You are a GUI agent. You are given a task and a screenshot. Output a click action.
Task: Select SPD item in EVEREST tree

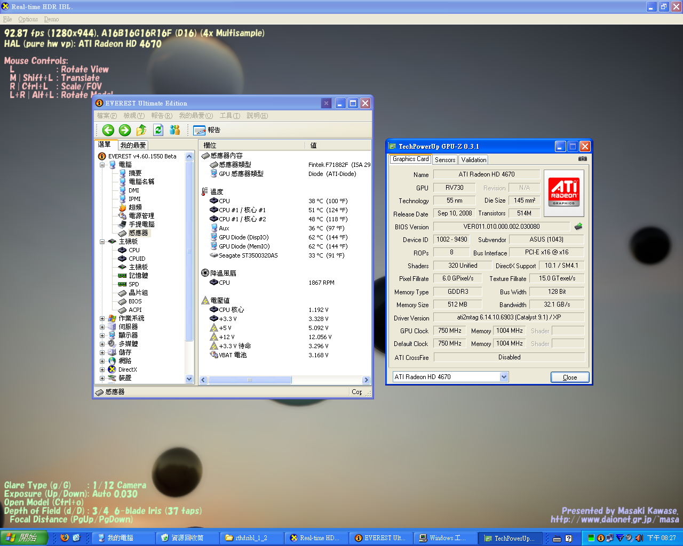(x=133, y=284)
